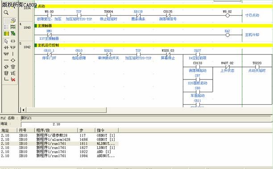
Task: Toggle the yellow rung annotations view button
Action: coord(6,33)
